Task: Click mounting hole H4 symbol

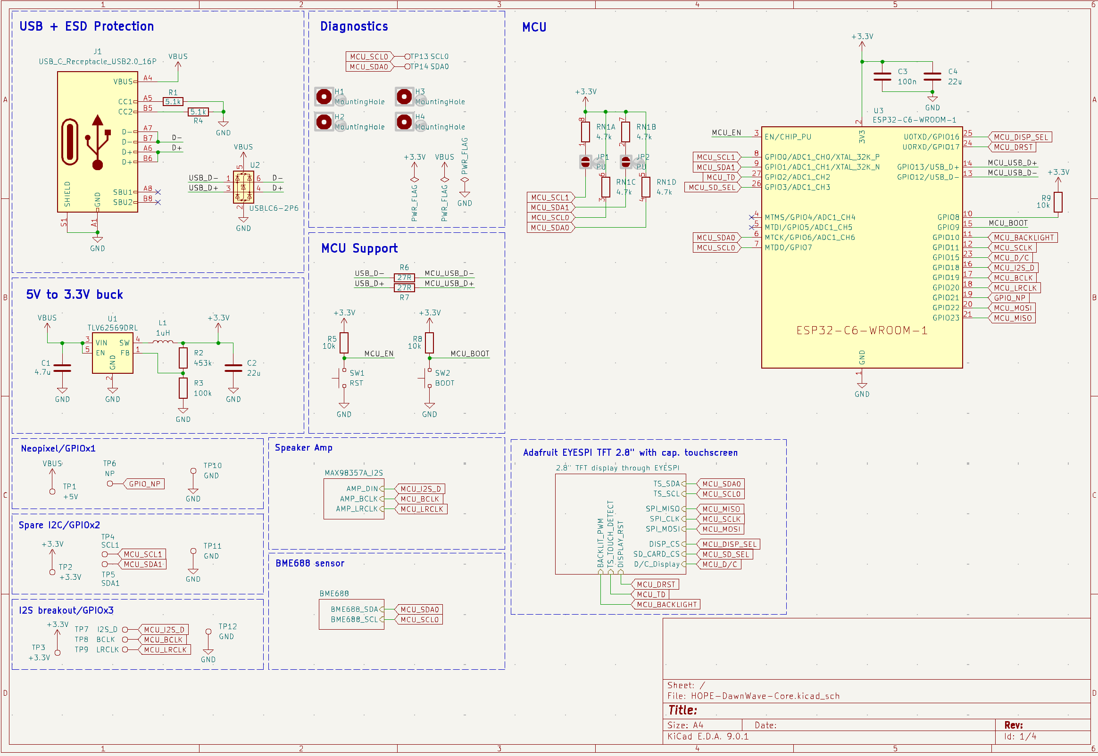Action: (404, 122)
